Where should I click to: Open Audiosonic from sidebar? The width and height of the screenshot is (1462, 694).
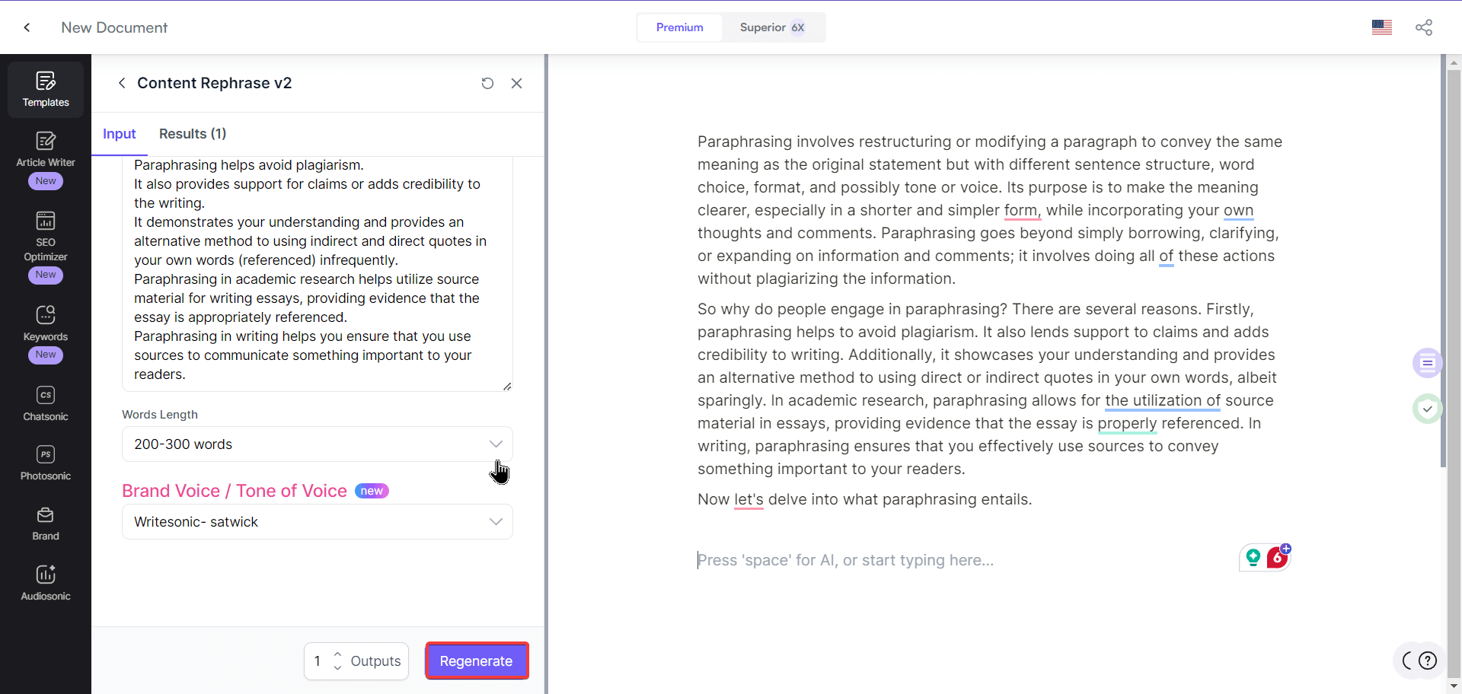(46, 583)
